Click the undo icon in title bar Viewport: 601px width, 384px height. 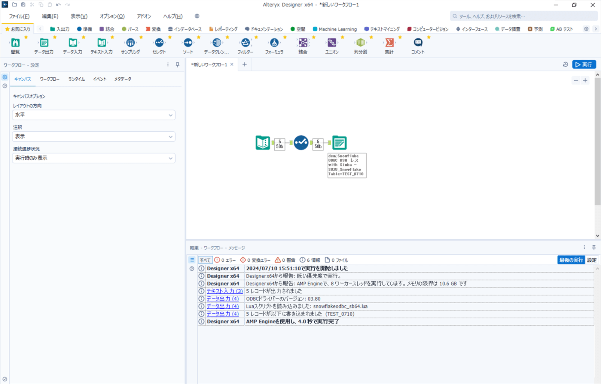pyautogui.click(x=59, y=4)
